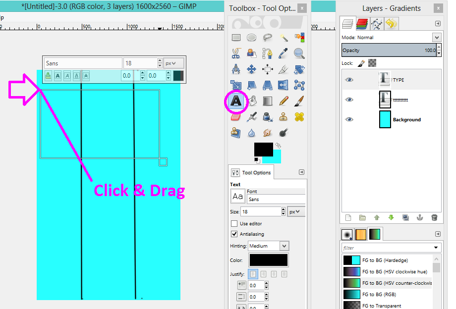Pick the Move tool
Viewport: 456px width, 309px height.
[252, 69]
